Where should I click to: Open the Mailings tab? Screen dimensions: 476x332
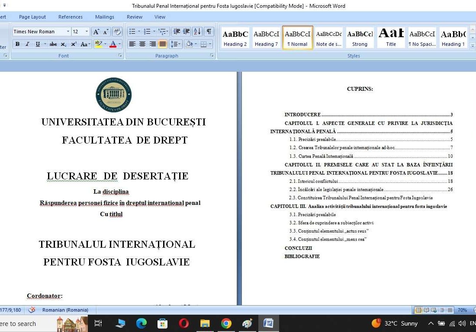pos(104,17)
